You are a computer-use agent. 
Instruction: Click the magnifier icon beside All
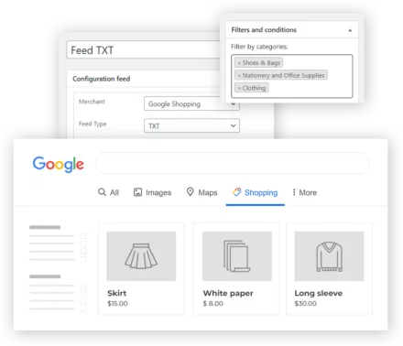102,192
